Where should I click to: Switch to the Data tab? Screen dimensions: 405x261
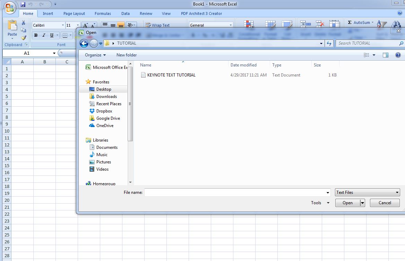pyautogui.click(x=125, y=13)
